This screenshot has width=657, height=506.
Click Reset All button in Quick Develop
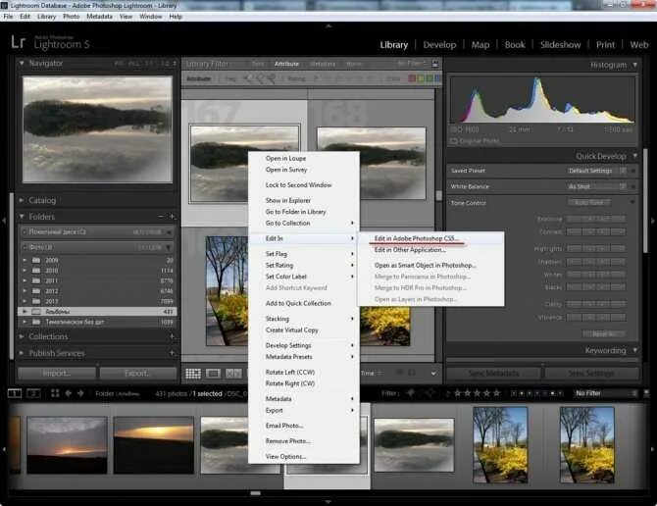pos(604,333)
